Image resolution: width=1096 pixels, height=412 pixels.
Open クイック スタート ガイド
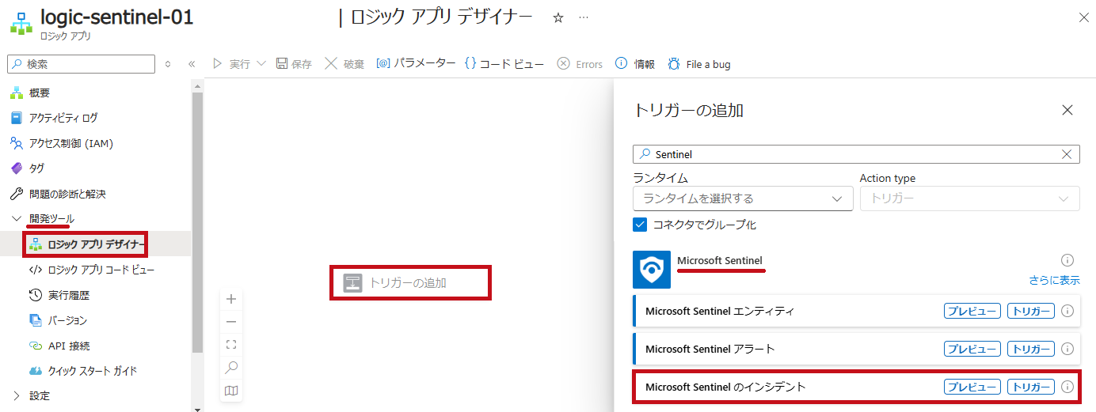click(93, 371)
